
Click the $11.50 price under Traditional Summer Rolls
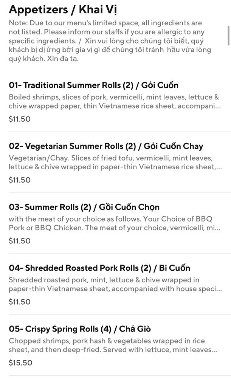[x=20, y=119]
